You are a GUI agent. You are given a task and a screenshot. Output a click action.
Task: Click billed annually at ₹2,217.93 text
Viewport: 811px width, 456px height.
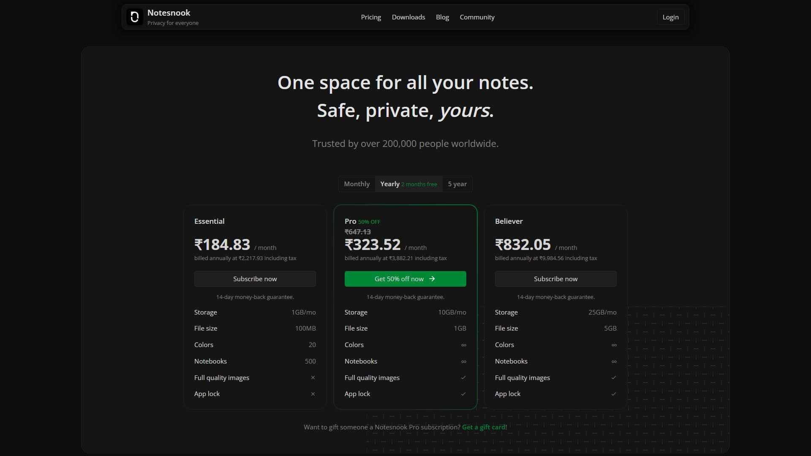click(x=245, y=258)
